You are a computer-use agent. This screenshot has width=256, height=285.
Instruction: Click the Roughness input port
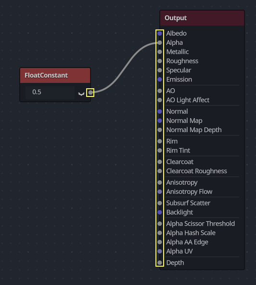point(160,61)
